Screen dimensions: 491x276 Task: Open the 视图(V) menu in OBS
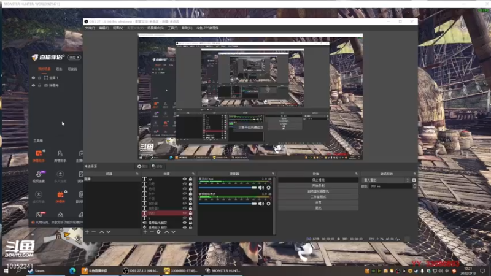click(x=118, y=28)
